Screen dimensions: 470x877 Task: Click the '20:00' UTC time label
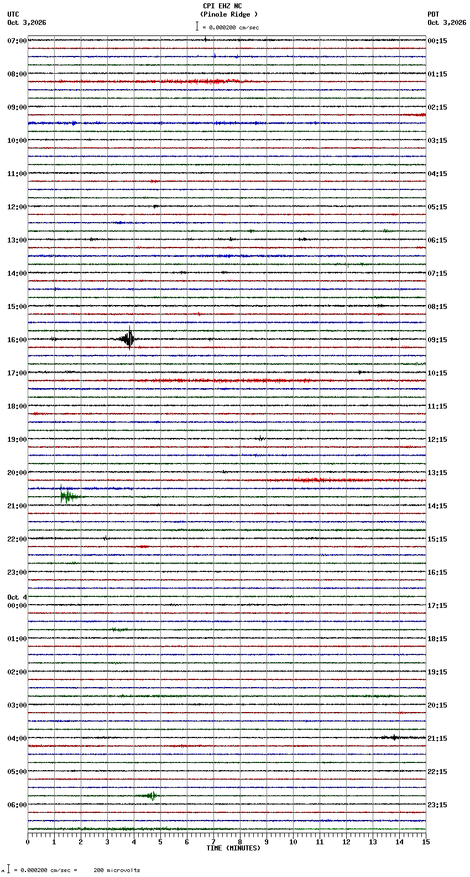pyautogui.click(x=17, y=473)
